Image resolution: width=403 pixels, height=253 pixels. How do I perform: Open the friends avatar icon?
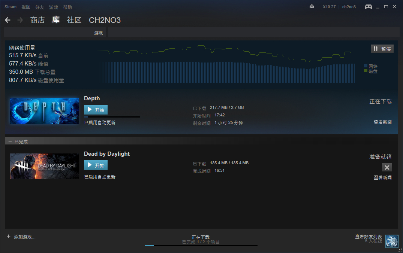click(x=392, y=241)
